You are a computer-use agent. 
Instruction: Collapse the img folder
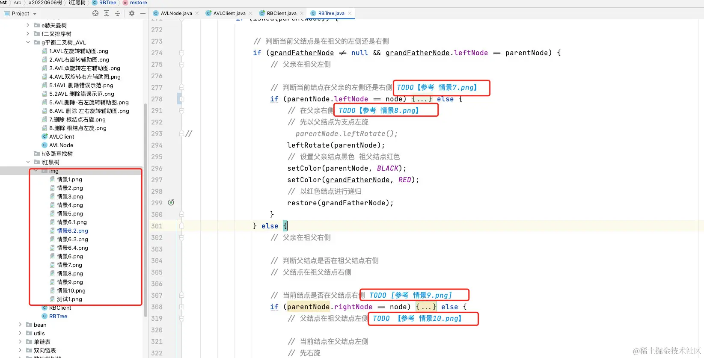click(x=36, y=171)
